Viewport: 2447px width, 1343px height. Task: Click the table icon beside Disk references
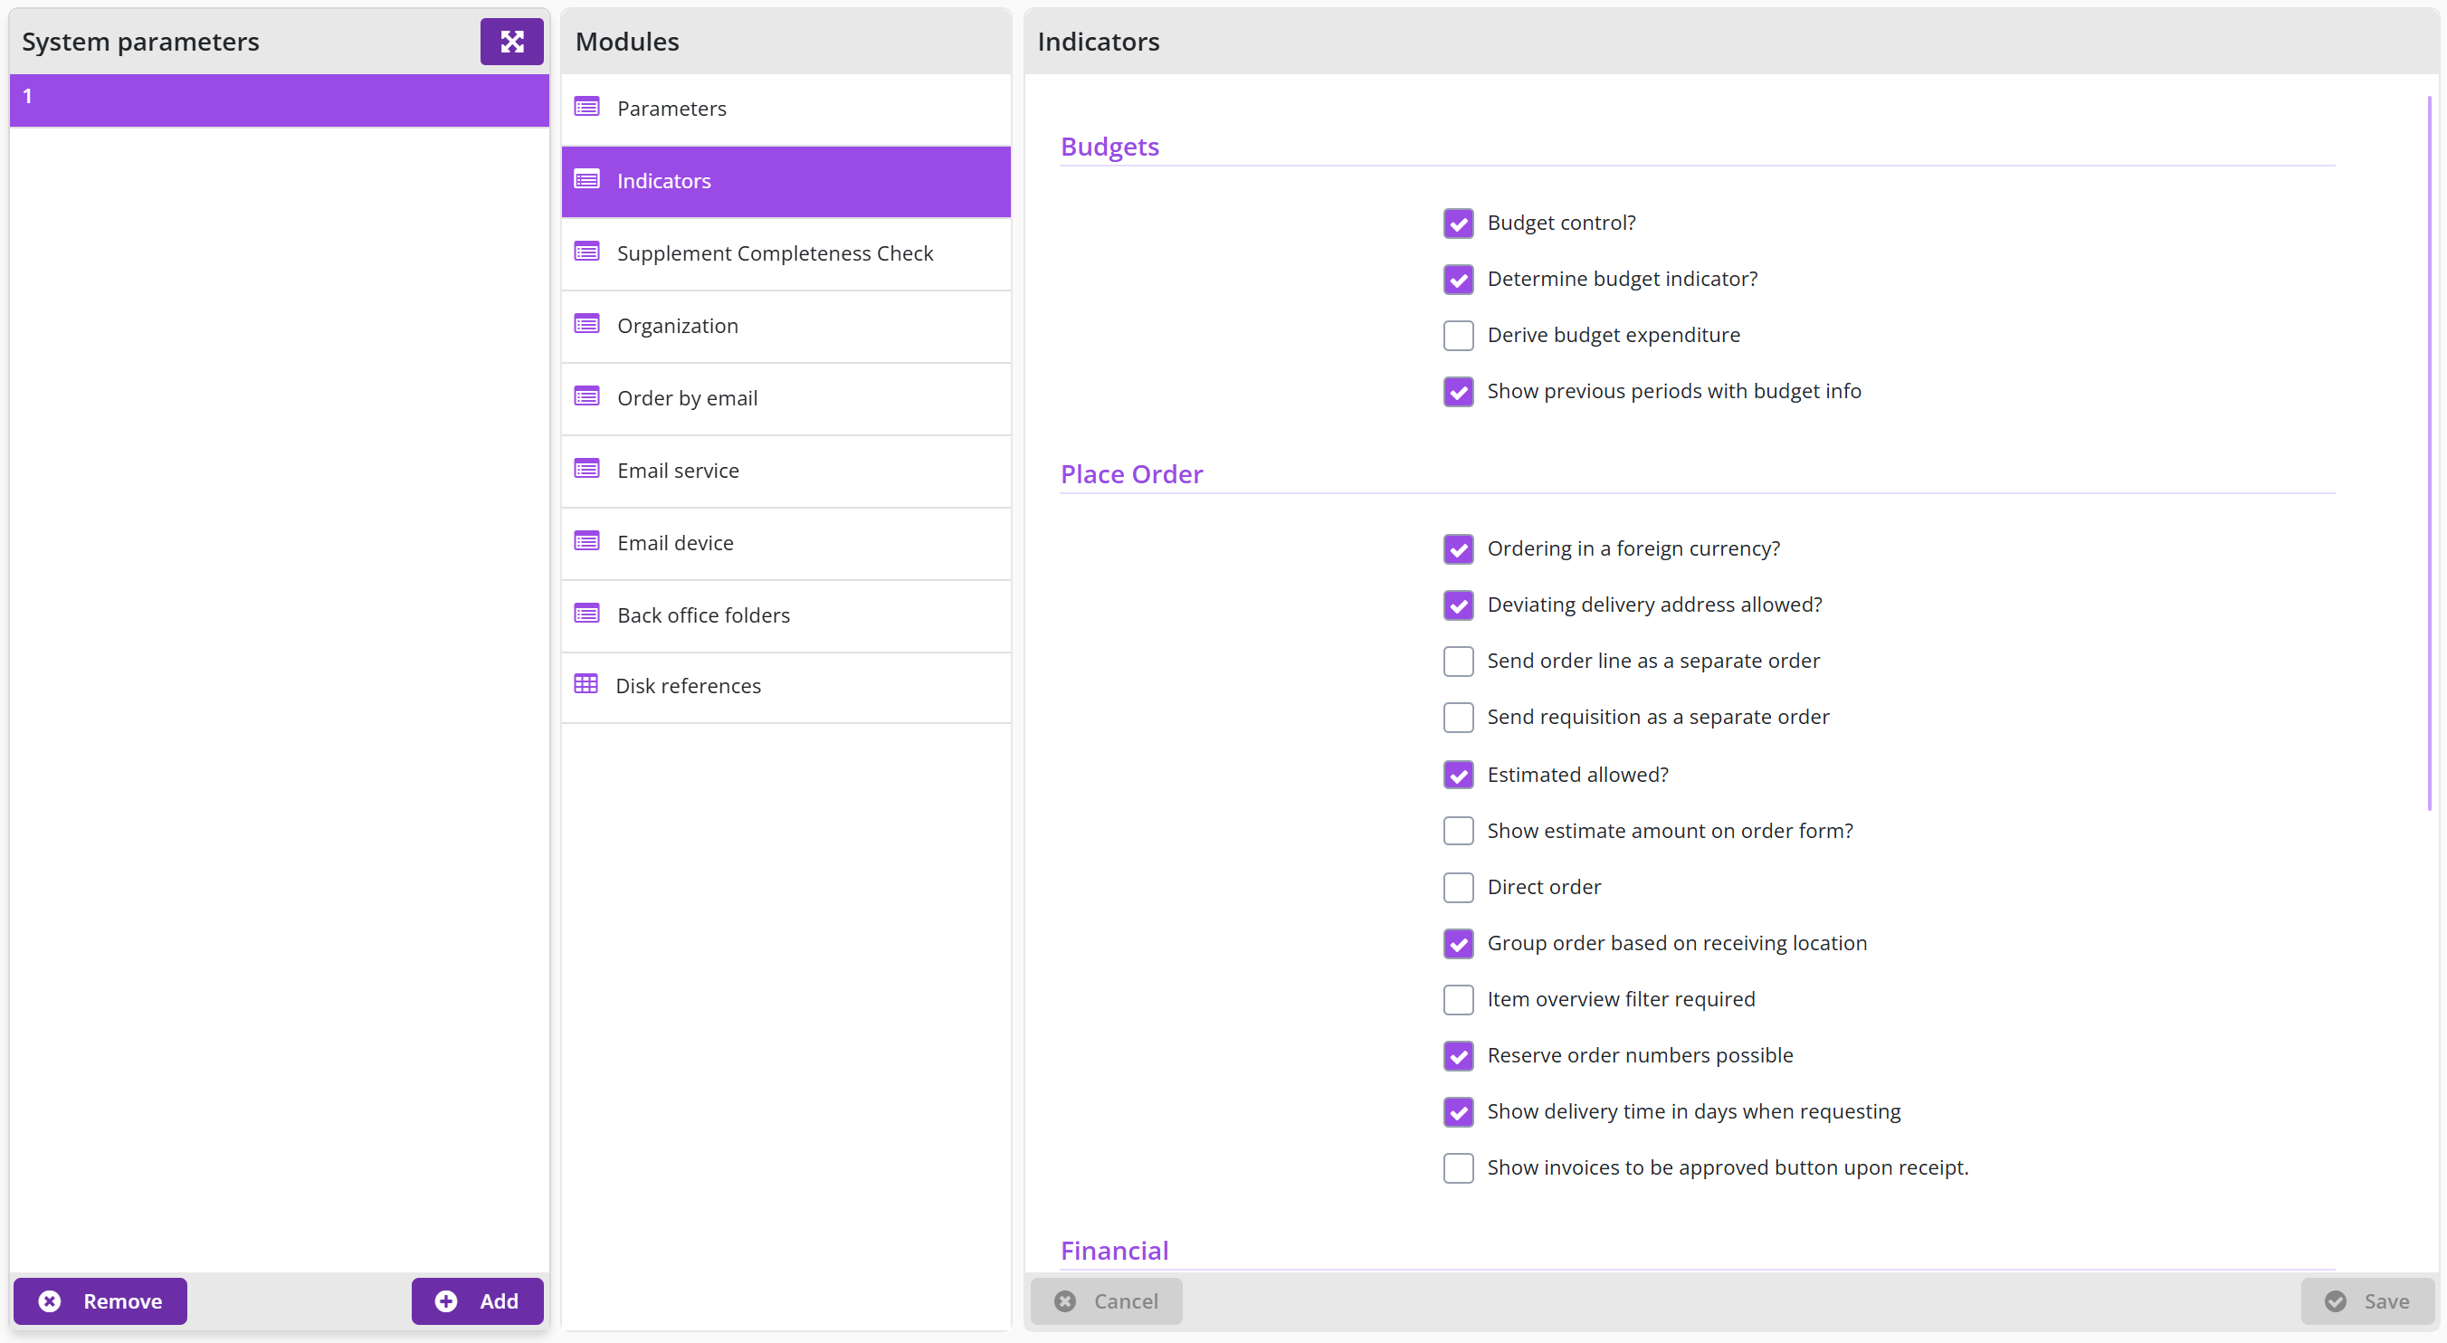point(586,685)
